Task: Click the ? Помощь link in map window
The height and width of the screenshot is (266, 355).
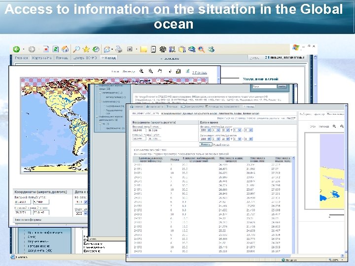Action: pyautogui.click(x=200, y=72)
